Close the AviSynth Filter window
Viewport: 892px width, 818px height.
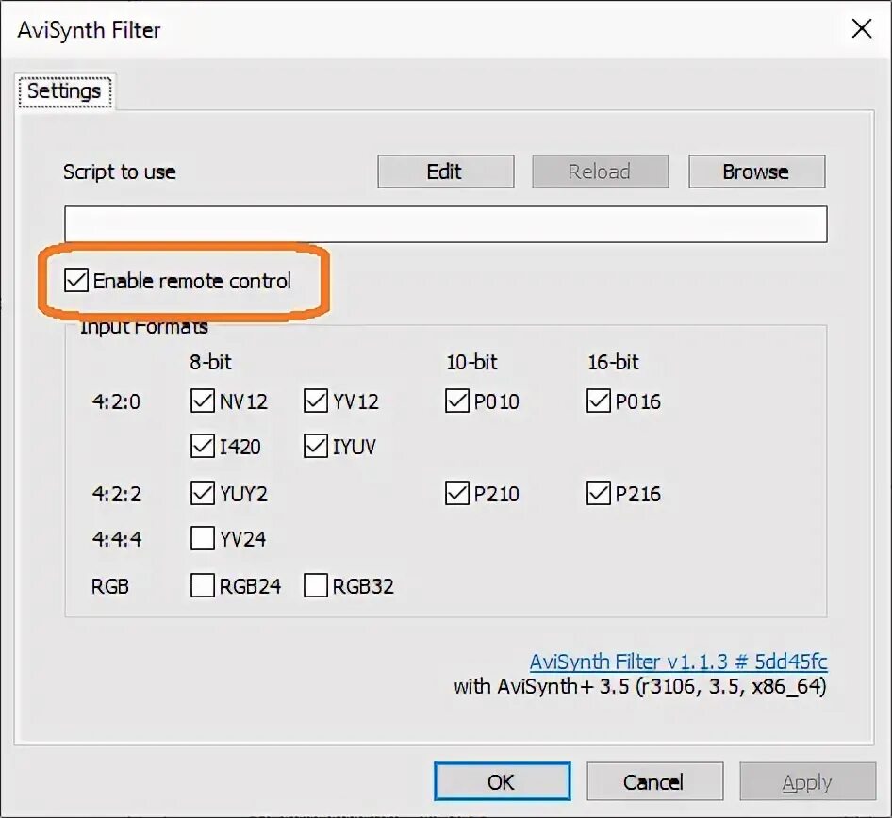pyautogui.click(x=861, y=28)
